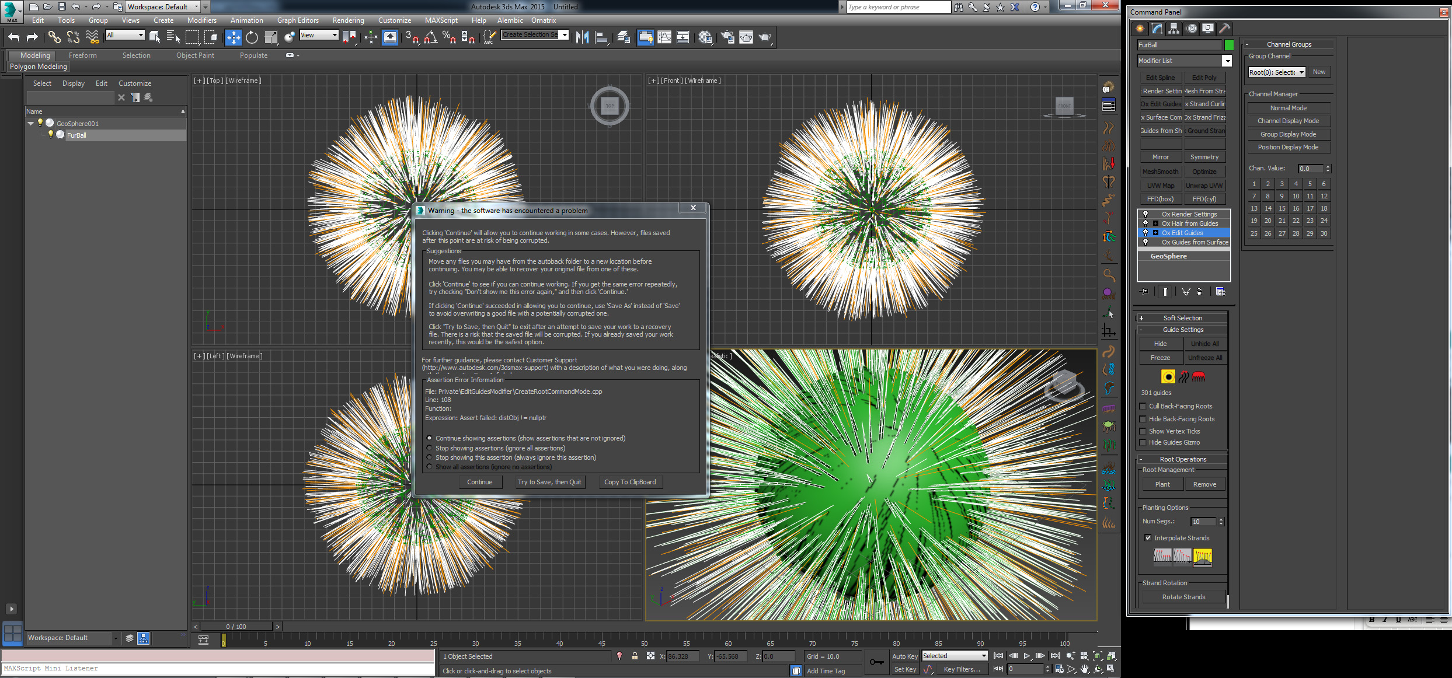1452x678 pixels.
Task: Switch to the Freeform ribbon tab
Action: [82, 55]
